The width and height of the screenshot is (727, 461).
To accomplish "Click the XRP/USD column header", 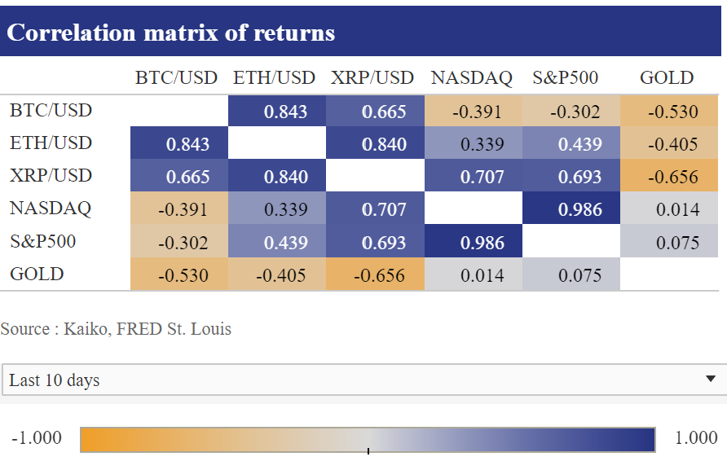I will pos(372,77).
